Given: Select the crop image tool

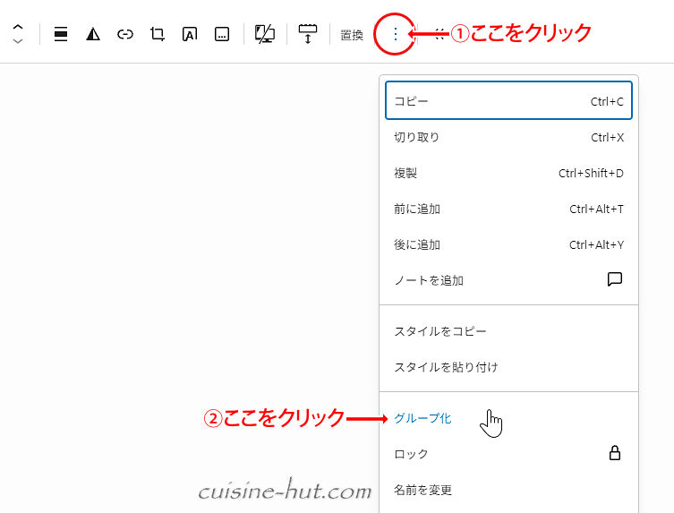Looking at the screenshot, I should (158, 34).
